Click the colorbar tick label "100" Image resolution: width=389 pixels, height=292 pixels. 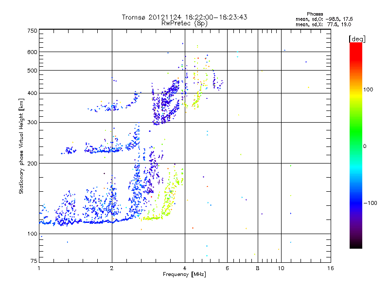click(368, 90)
